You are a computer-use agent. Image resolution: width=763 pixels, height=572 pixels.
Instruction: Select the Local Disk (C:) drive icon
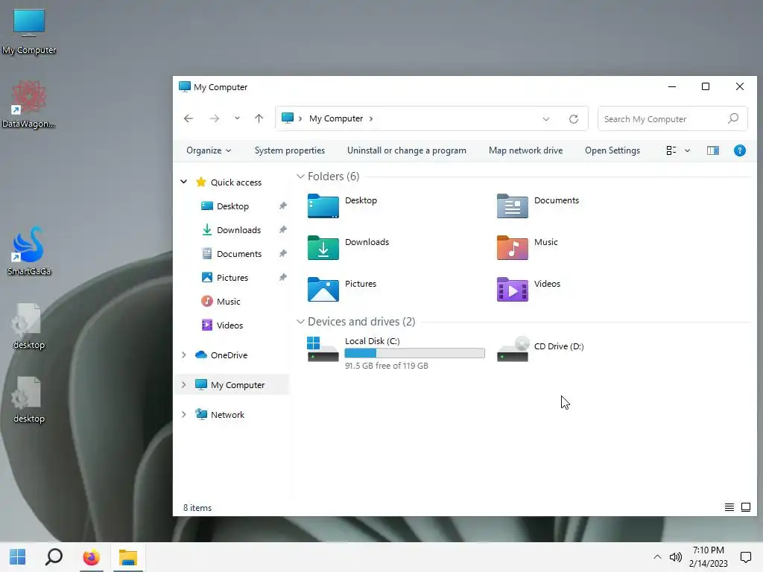click(x=323, y=349)
